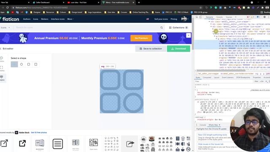The image size is (270, 152).
Task: Open the Stickers menu item
Action: (x=45, y=19)
